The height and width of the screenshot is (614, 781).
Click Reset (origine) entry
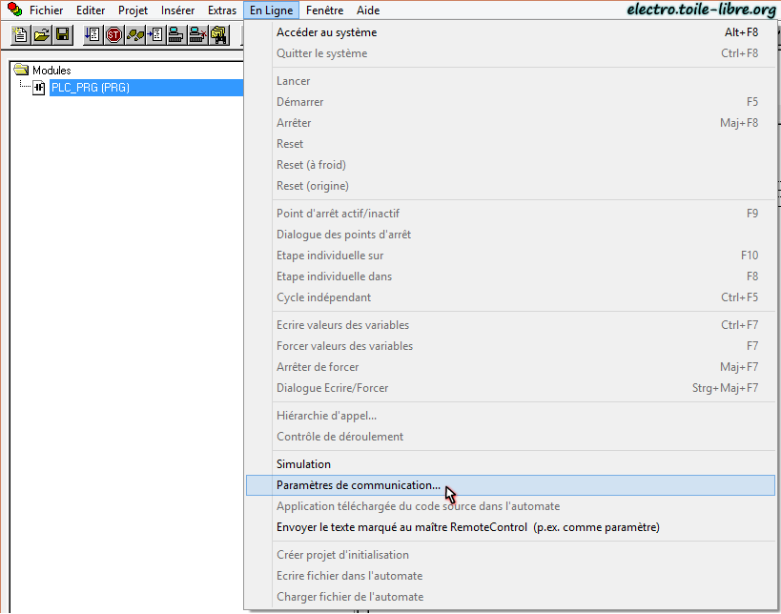(510, 185)
